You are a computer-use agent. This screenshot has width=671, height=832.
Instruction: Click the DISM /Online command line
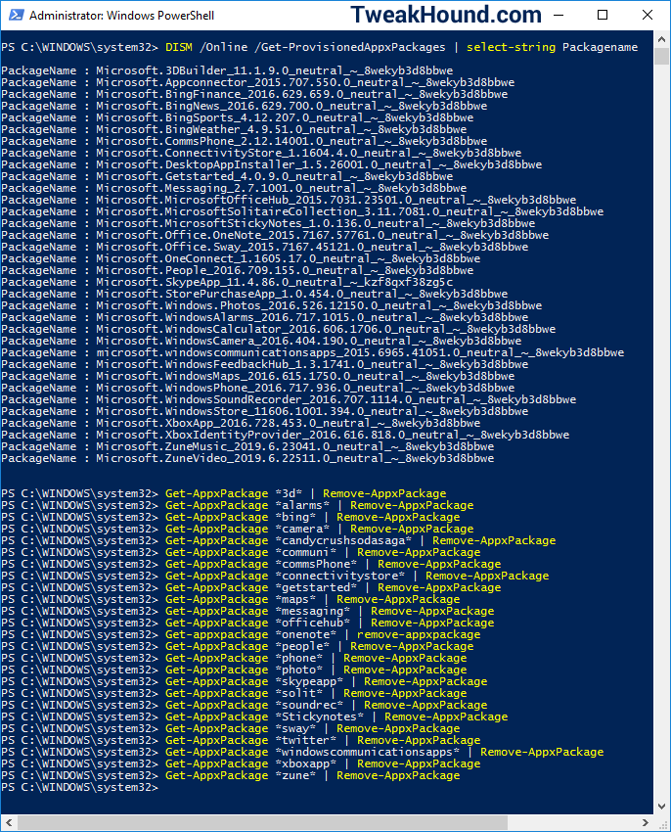319,47
